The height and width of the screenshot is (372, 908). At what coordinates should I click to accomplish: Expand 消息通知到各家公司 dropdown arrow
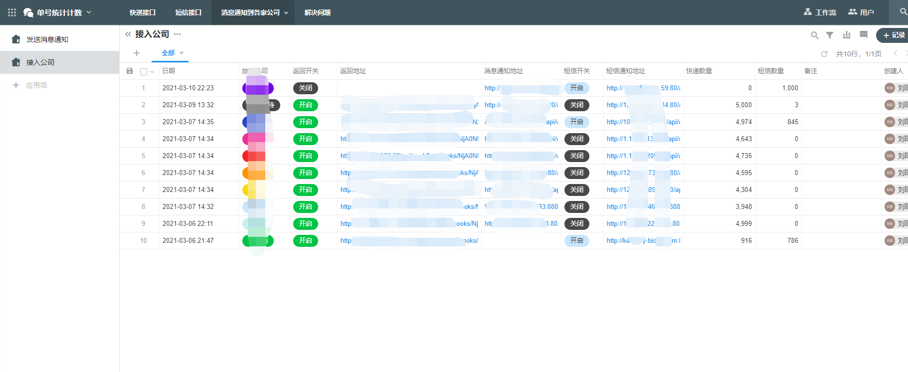click(x=286, y=13)
